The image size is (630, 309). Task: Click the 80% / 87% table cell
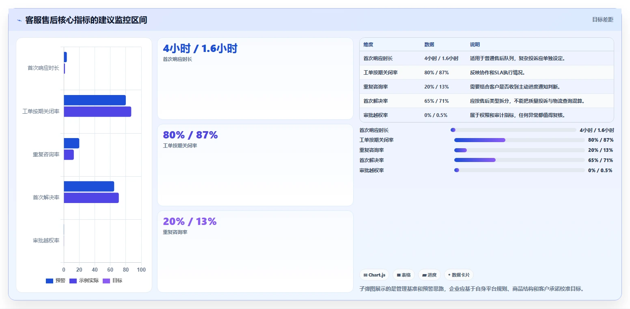click(436, 73)
